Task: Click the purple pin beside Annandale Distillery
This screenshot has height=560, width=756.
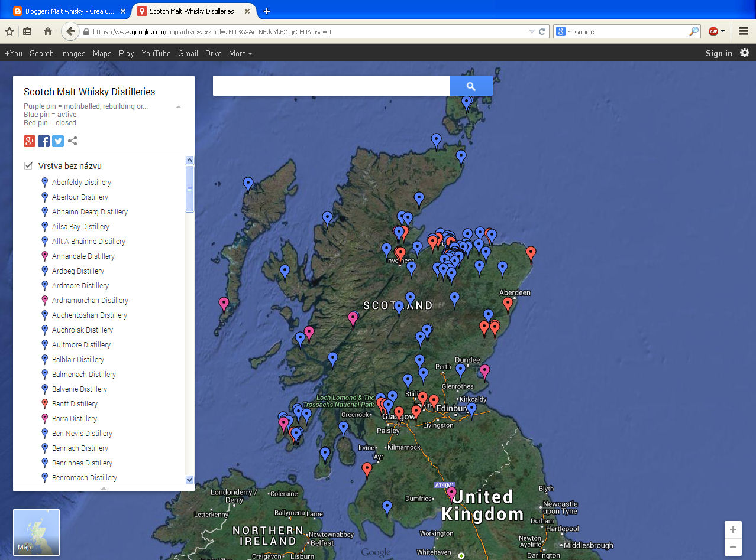Action: tap(44, 256)
